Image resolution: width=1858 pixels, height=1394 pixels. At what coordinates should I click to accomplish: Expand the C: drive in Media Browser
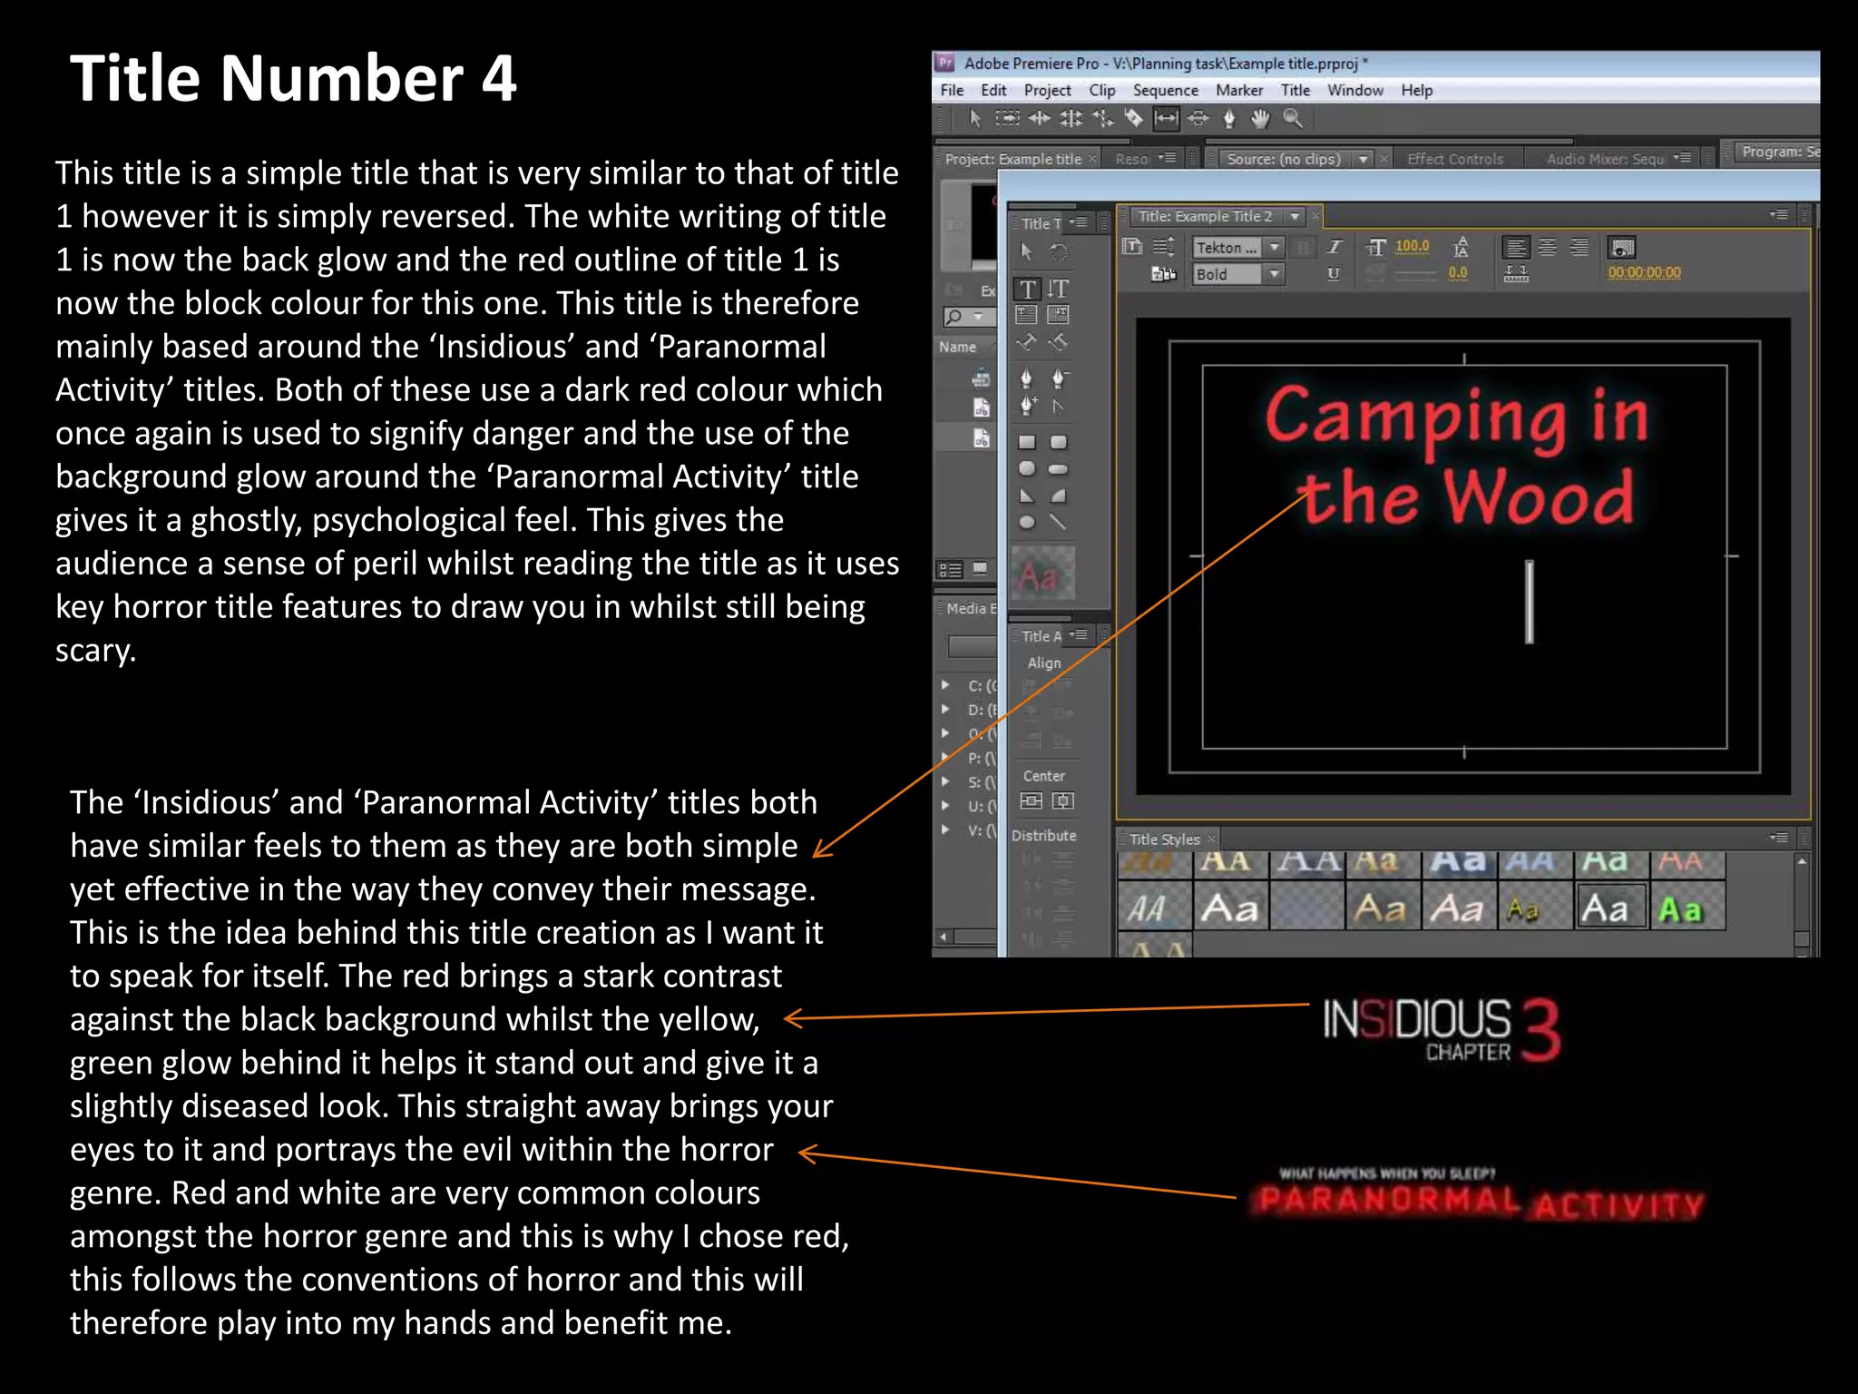(945, 685)
